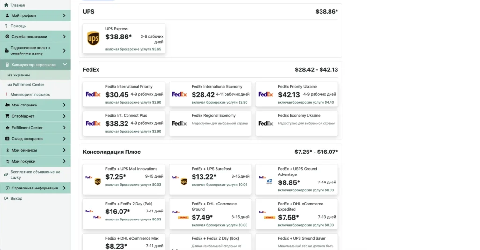Click FedEx logo in International Priority card
Screen dimensions: 480x250
(x=93, y=94)
